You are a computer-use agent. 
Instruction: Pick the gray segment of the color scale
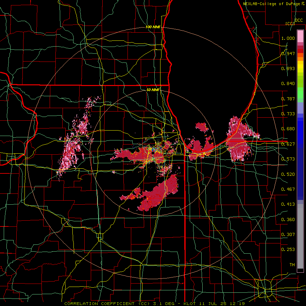coord(300,236)
